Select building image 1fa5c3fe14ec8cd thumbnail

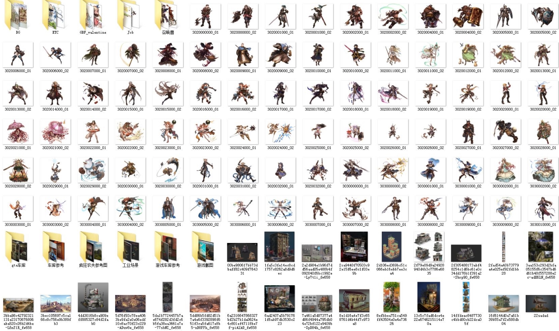tap(279, 246)
